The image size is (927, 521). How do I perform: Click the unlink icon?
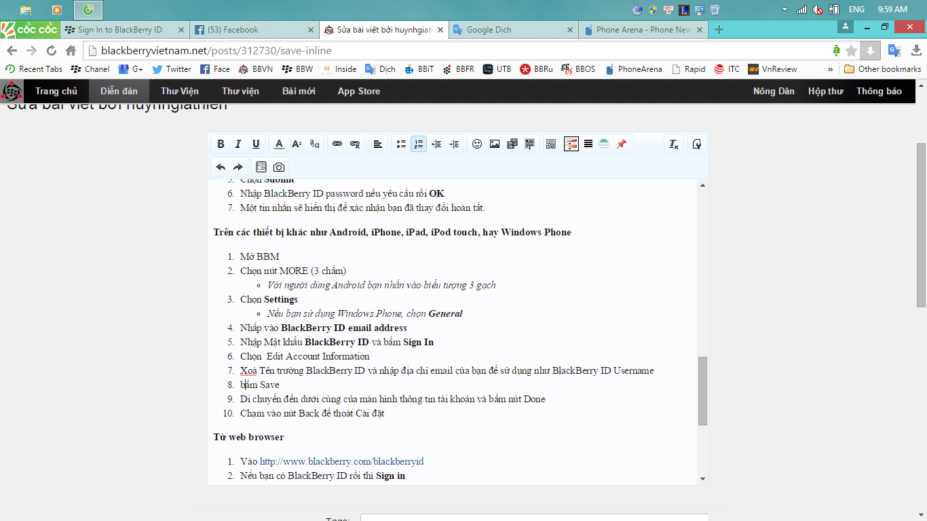pos(355,144)
